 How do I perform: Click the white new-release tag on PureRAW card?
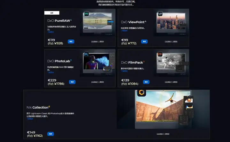[x=52, y=13]
